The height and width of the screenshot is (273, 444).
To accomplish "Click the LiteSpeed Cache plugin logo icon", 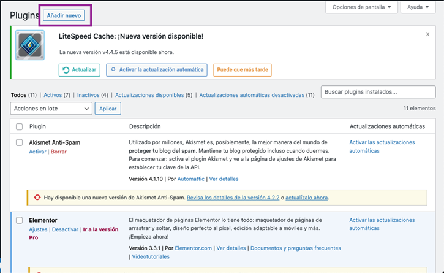I will click(x=30, y=45).
